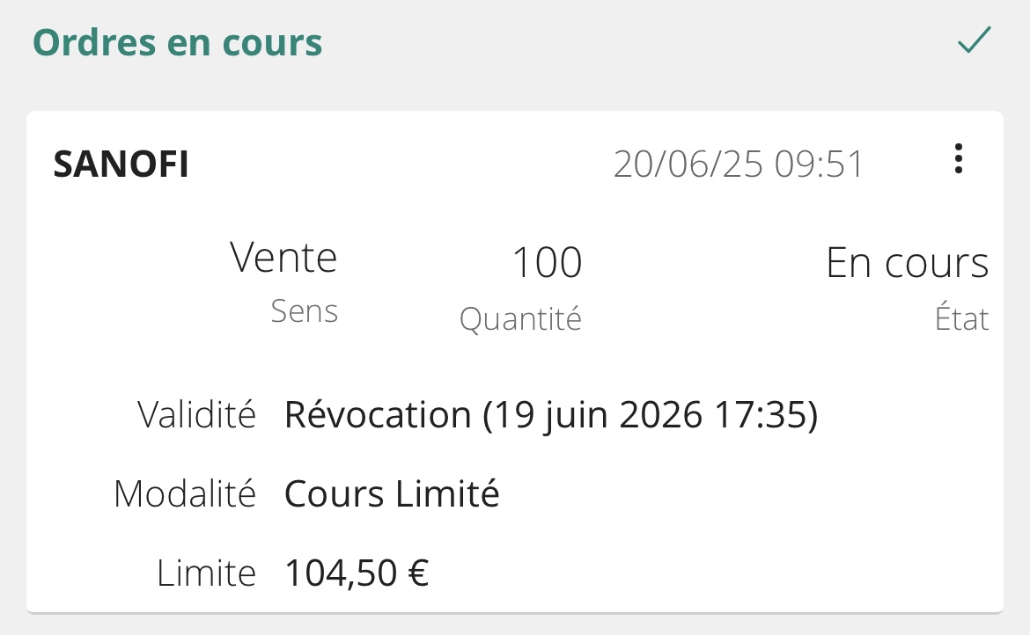The height and width of the screenshot is (635, 1030).
Task: Select the 'Cours Limité' modality value
Action: pyautogui.click(x=392, y=494)
